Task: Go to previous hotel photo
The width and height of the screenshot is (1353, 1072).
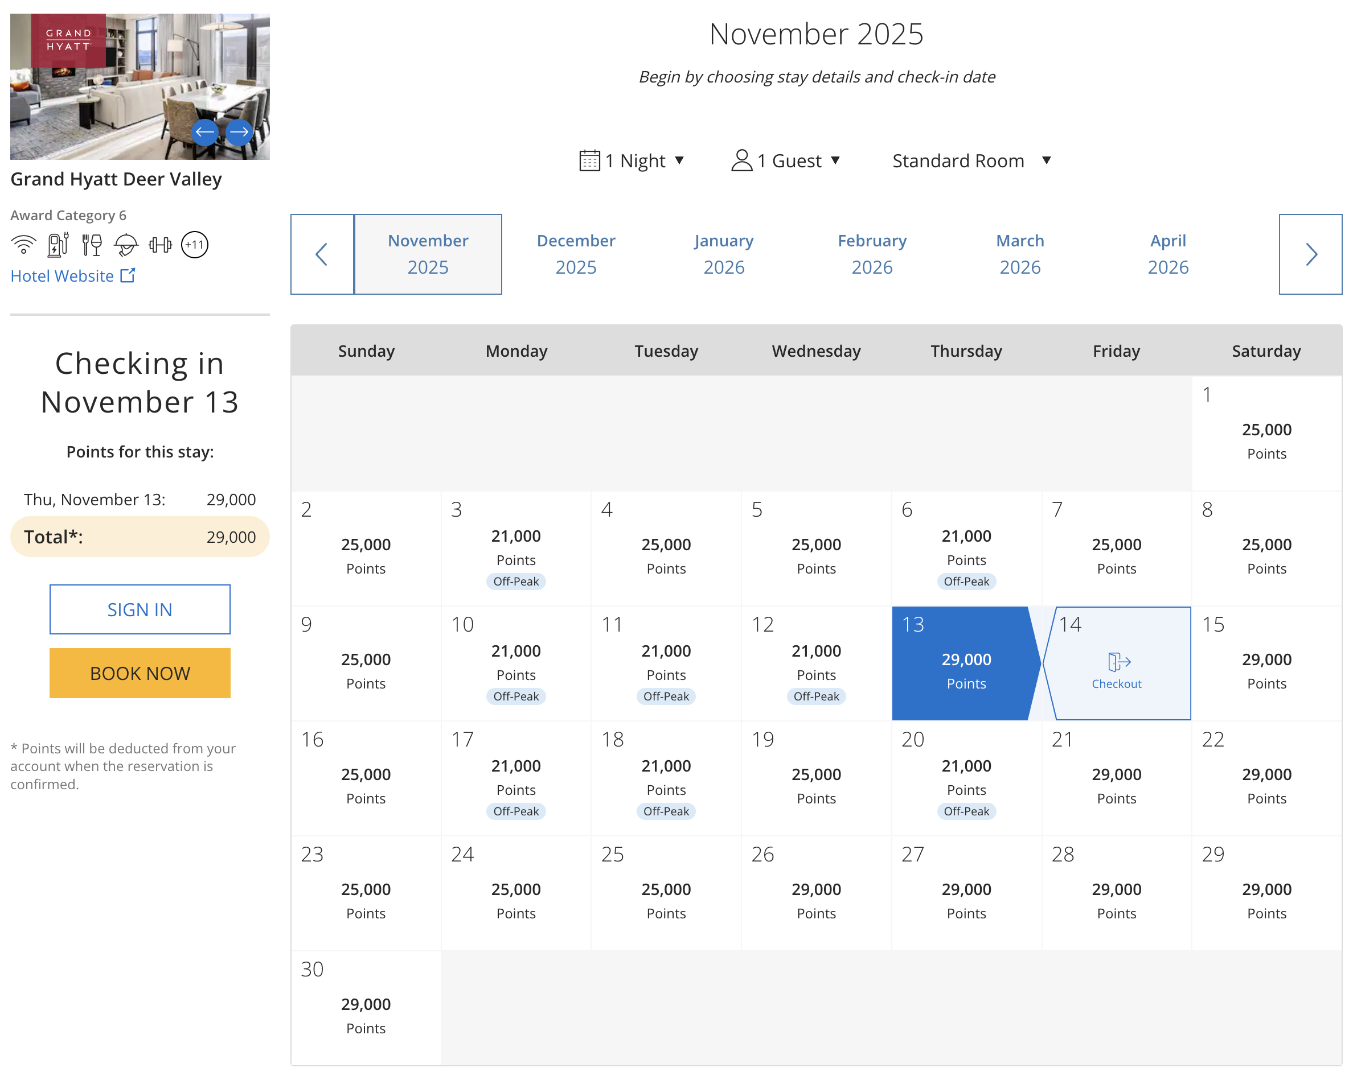Action: tap(204, 132)
